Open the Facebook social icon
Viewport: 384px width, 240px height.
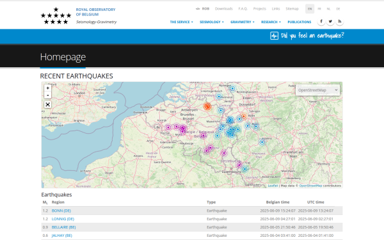click(x=321, y=22)
